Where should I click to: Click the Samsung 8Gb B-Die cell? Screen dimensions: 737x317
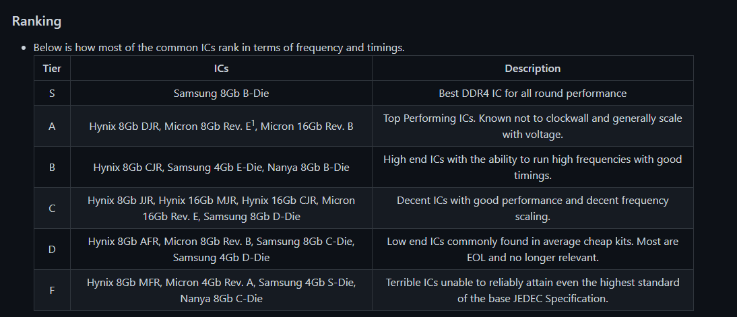[x=221, y=93]
